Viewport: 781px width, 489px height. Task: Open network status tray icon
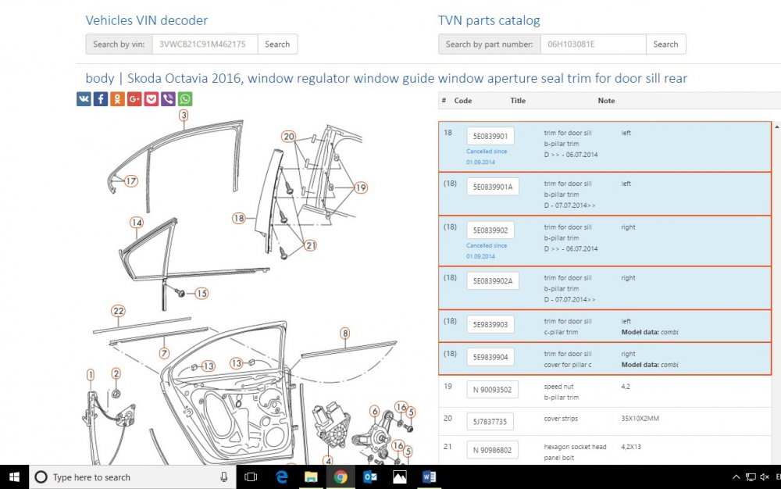click(751, 477)
